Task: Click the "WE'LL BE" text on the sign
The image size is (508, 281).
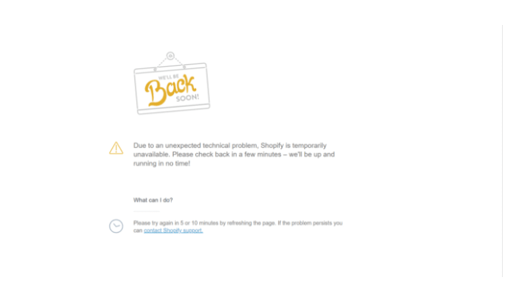Action: pos(168,77)
